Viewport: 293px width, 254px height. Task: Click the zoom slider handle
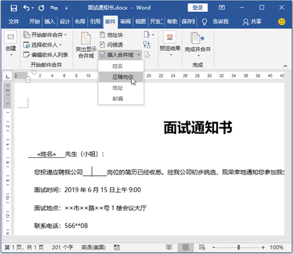click(x=239, y=247)
